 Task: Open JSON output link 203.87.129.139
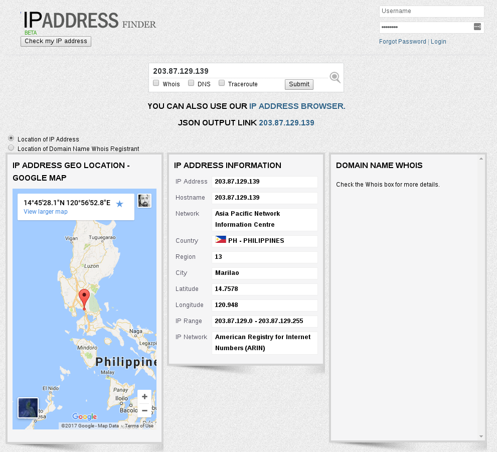(x=286, y=123)
